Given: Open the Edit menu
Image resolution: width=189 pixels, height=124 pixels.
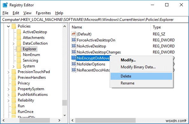Looking at the screenshot, I should point(16,13).
